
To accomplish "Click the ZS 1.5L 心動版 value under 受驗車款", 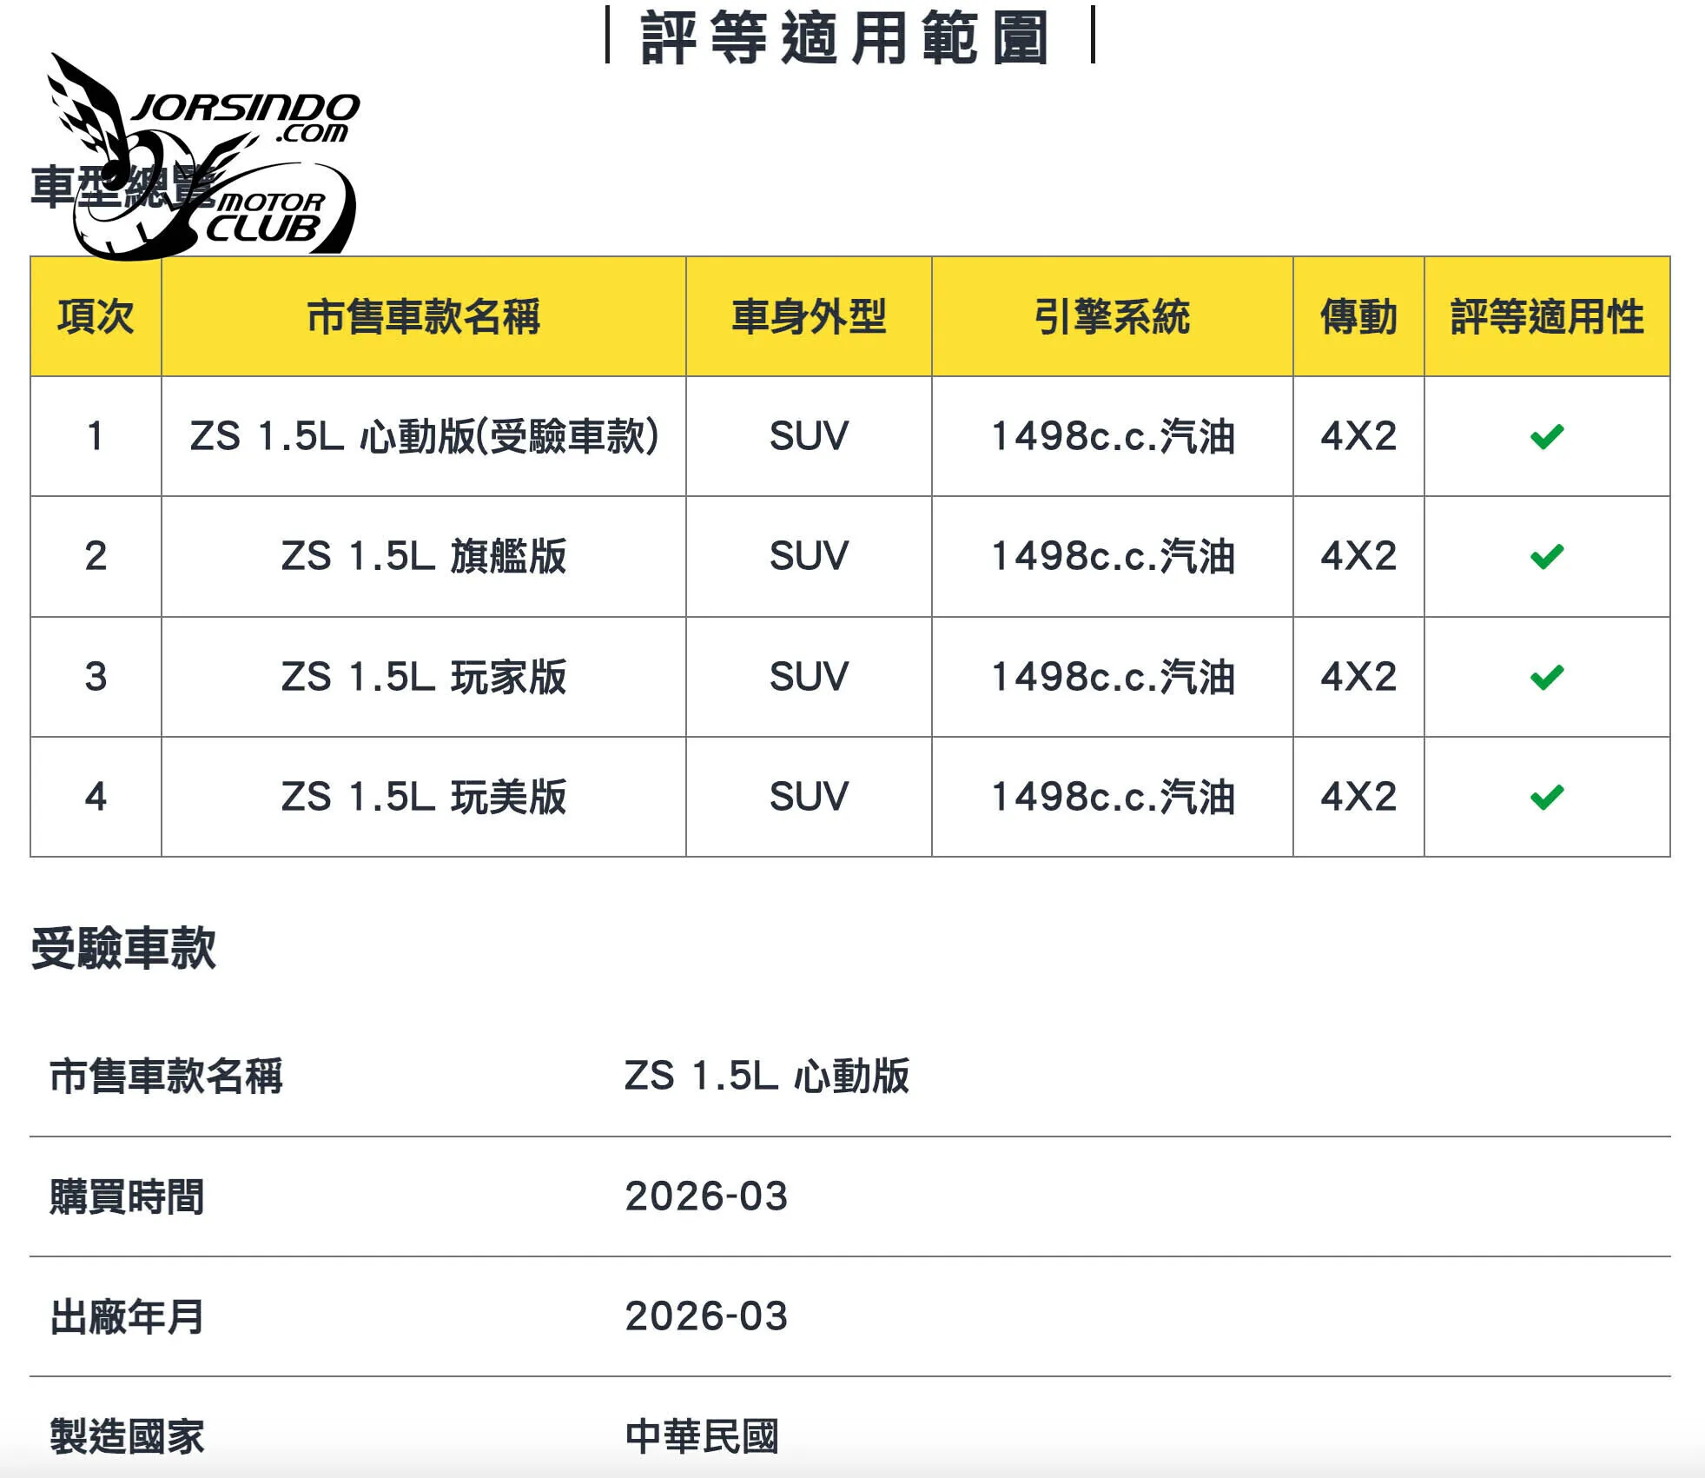I will point(767,1076).
